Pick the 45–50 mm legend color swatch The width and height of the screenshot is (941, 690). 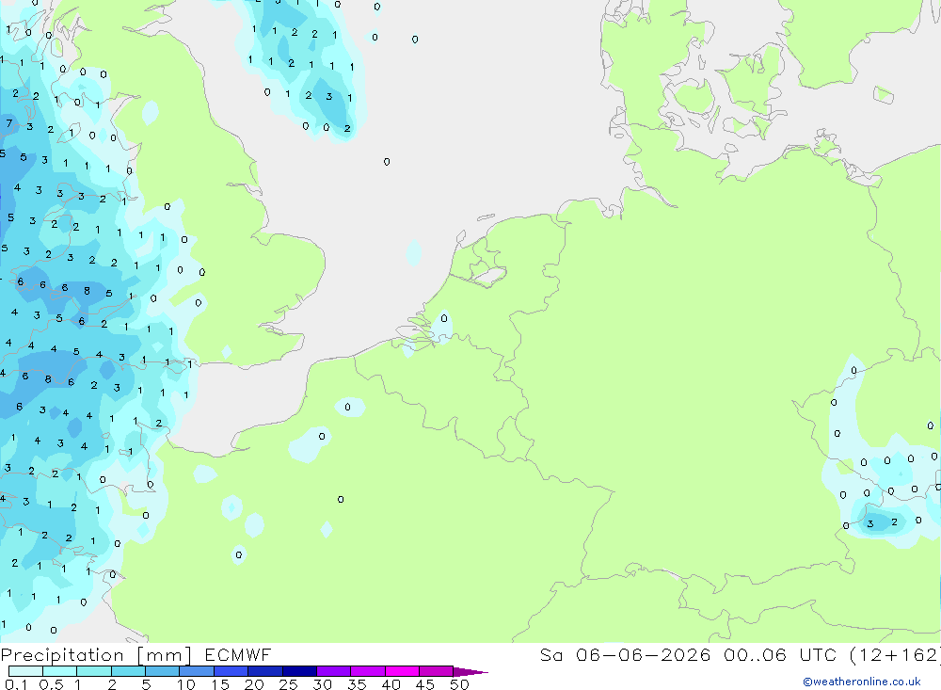point(437,671)
